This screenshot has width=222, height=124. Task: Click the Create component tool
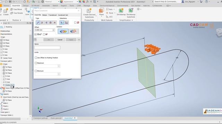[x=6, y=12]
